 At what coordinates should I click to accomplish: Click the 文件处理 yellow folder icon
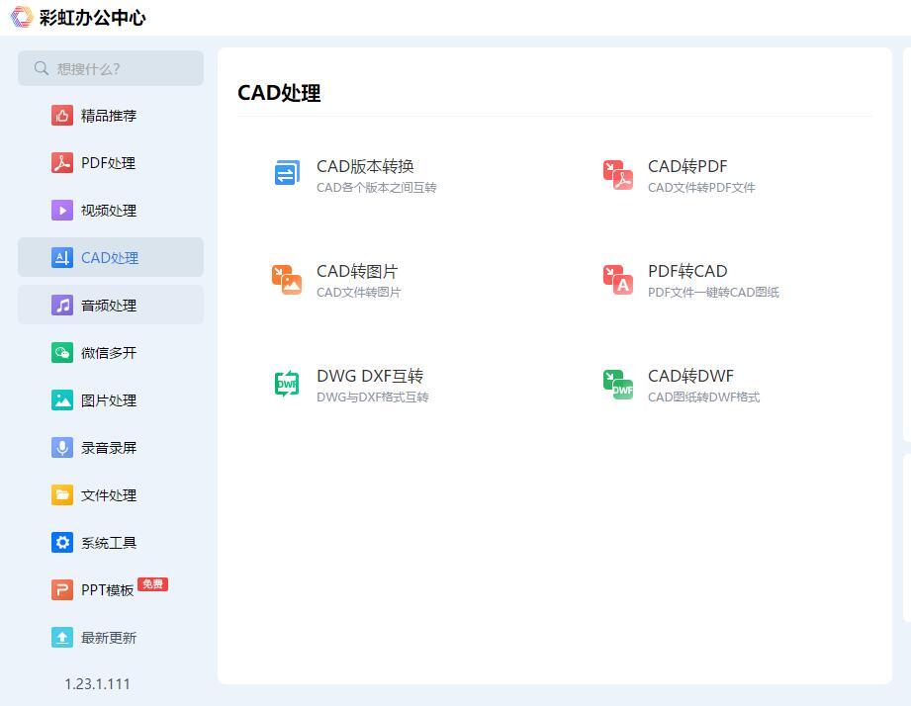tap(62, 495)
